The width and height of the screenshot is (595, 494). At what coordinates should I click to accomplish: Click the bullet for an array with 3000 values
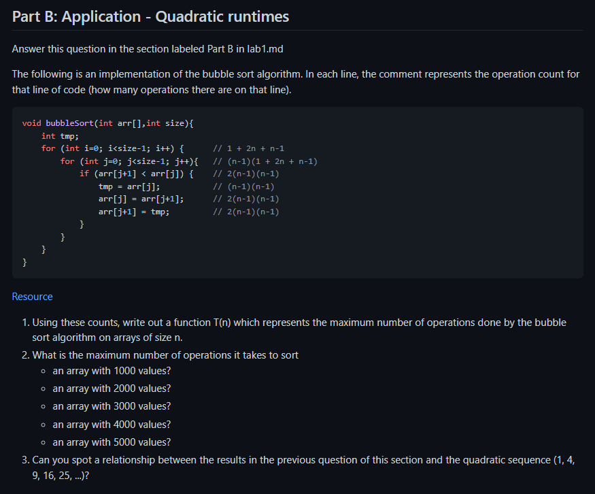[112, 406]
